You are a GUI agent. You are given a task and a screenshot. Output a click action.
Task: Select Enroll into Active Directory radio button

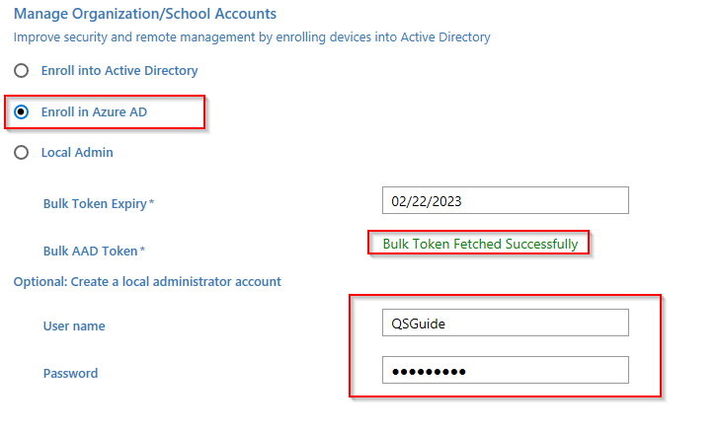point(21,71)
